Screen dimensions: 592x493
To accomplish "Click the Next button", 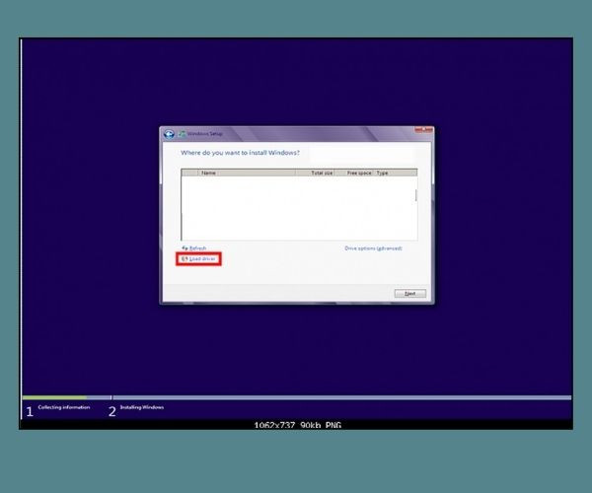I will point(410,294).
